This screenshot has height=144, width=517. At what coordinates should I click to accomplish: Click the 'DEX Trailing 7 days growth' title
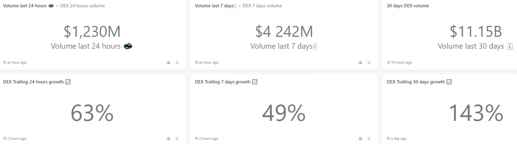click(222, 82)
